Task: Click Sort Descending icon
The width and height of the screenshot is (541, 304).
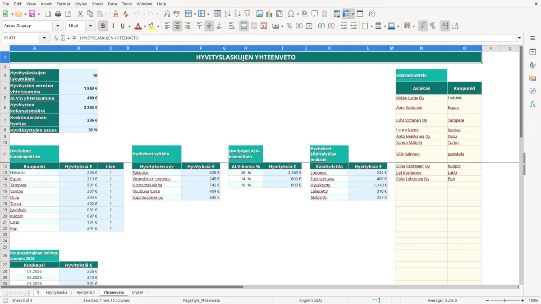Action: tap(237, 14)
